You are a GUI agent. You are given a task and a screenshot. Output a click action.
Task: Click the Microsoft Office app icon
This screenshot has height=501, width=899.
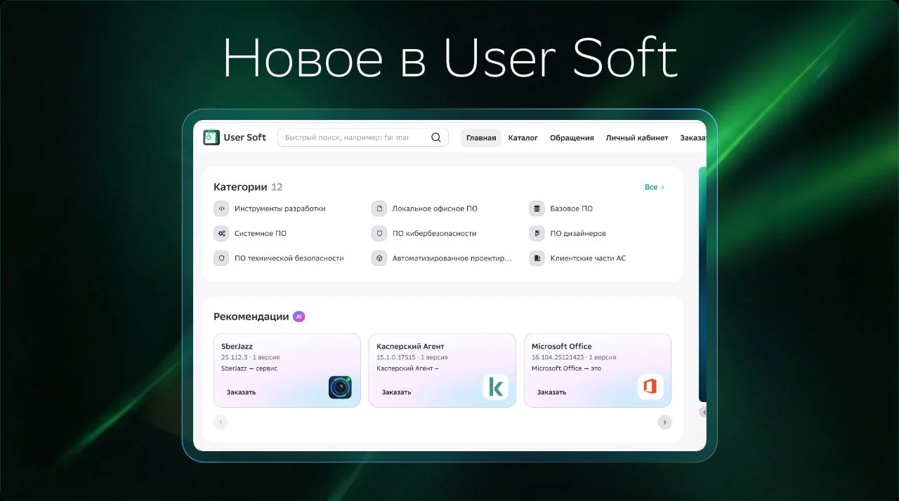650,387
